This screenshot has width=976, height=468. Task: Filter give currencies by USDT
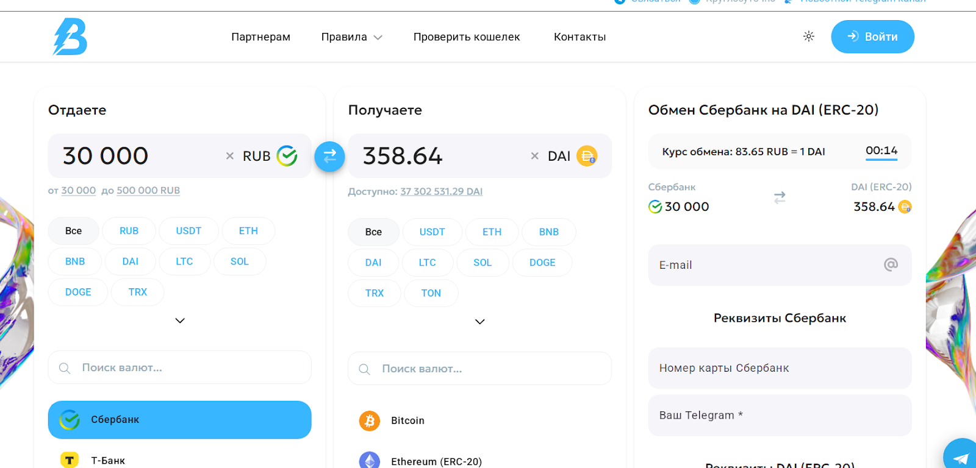tap(188, 231)
